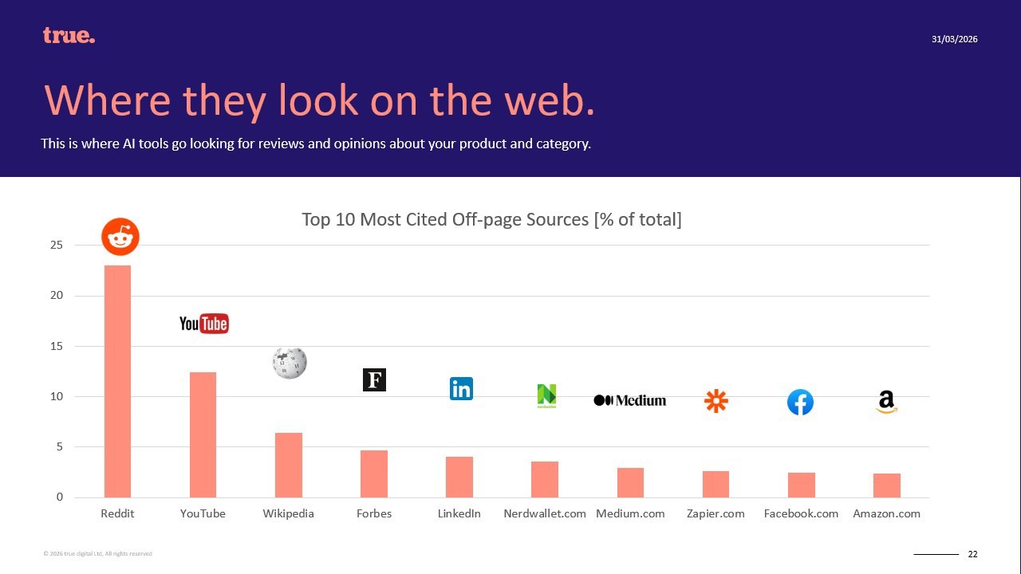Select the Medium logo
Screen dimensions: 1021x574
click(629, 400)
